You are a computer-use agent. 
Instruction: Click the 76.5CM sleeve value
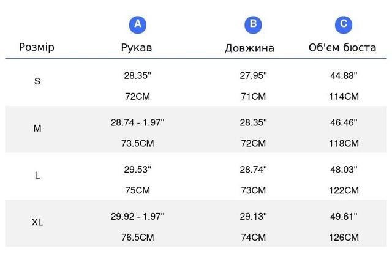(137, 238)
